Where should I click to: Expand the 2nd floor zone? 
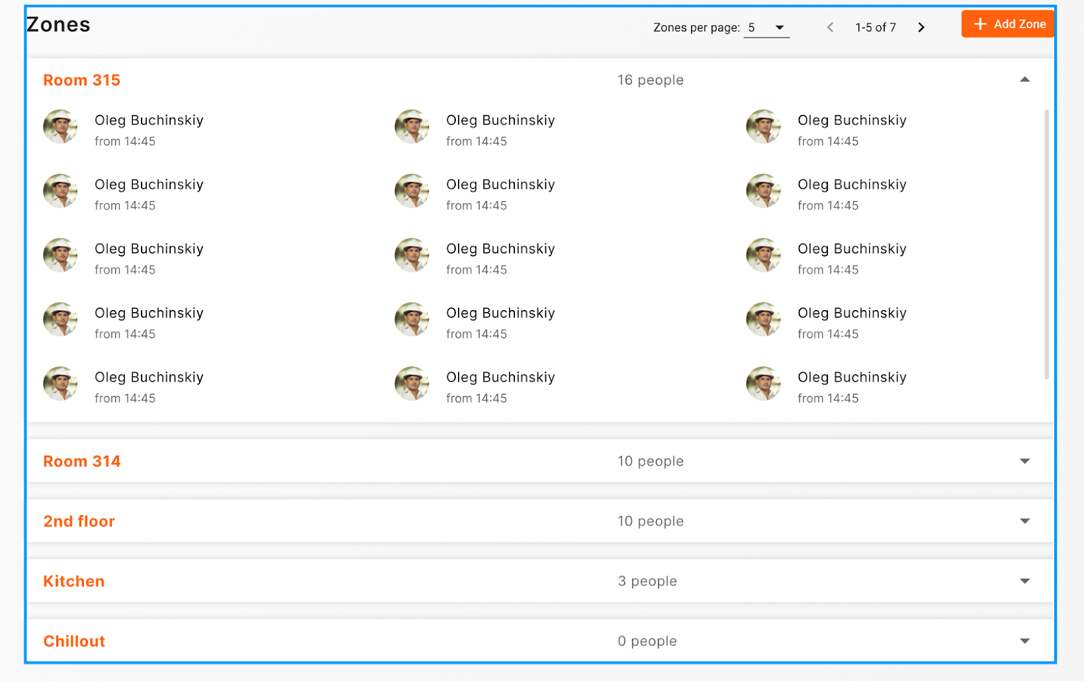pyautogui.click(x=1025, y=521)
